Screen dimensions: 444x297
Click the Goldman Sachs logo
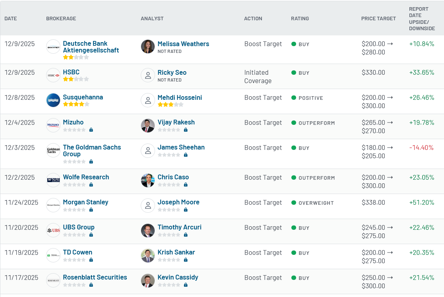pos(53,150)
